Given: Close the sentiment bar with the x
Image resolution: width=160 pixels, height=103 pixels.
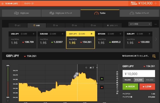Looking at the screenshot, I should 8,101.
